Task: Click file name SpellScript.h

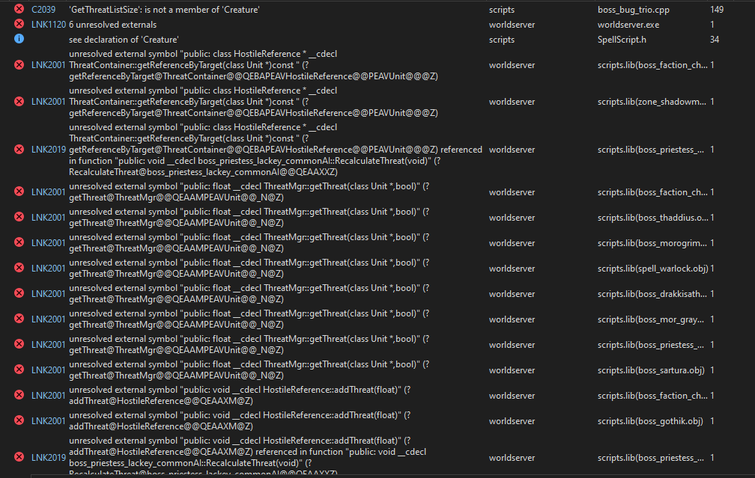Action: tap(622, 40)
